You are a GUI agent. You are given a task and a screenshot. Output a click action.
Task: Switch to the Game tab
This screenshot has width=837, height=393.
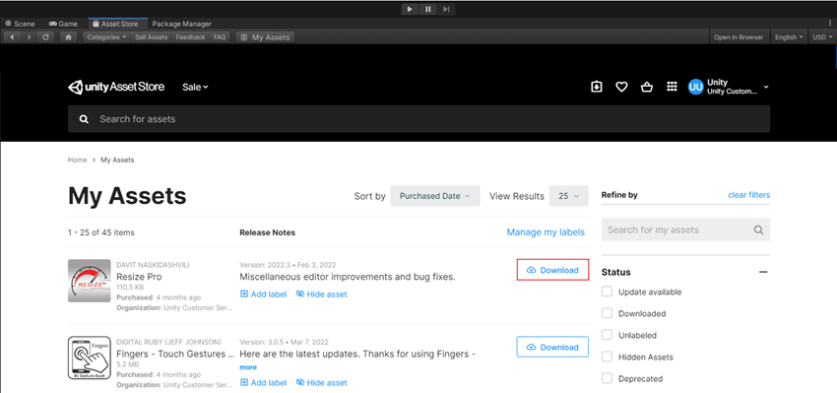pos(64,24)
